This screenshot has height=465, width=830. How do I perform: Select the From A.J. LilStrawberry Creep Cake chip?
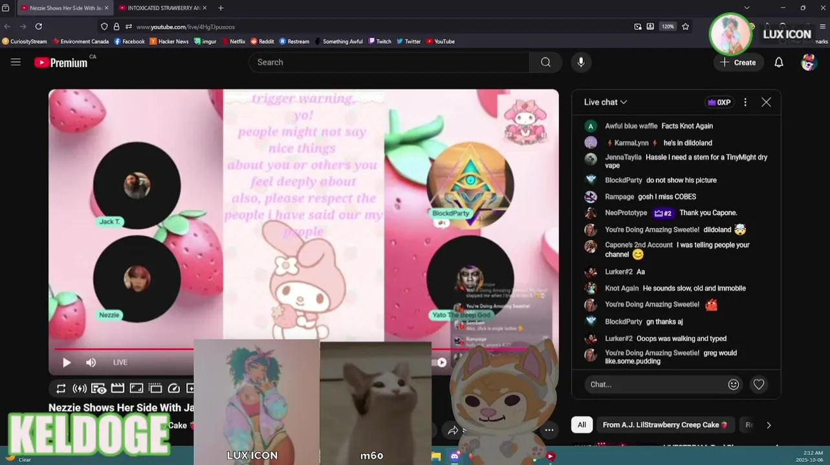[x=666, y=425]
